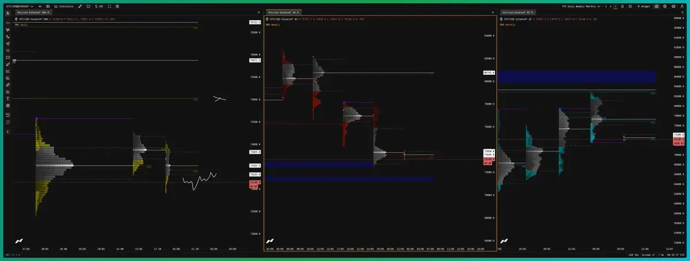Collapse the left drawing toolbar chevron
The height and width of the screenshot is (261, 690).
pyautogui.click(x=7, y=132)
